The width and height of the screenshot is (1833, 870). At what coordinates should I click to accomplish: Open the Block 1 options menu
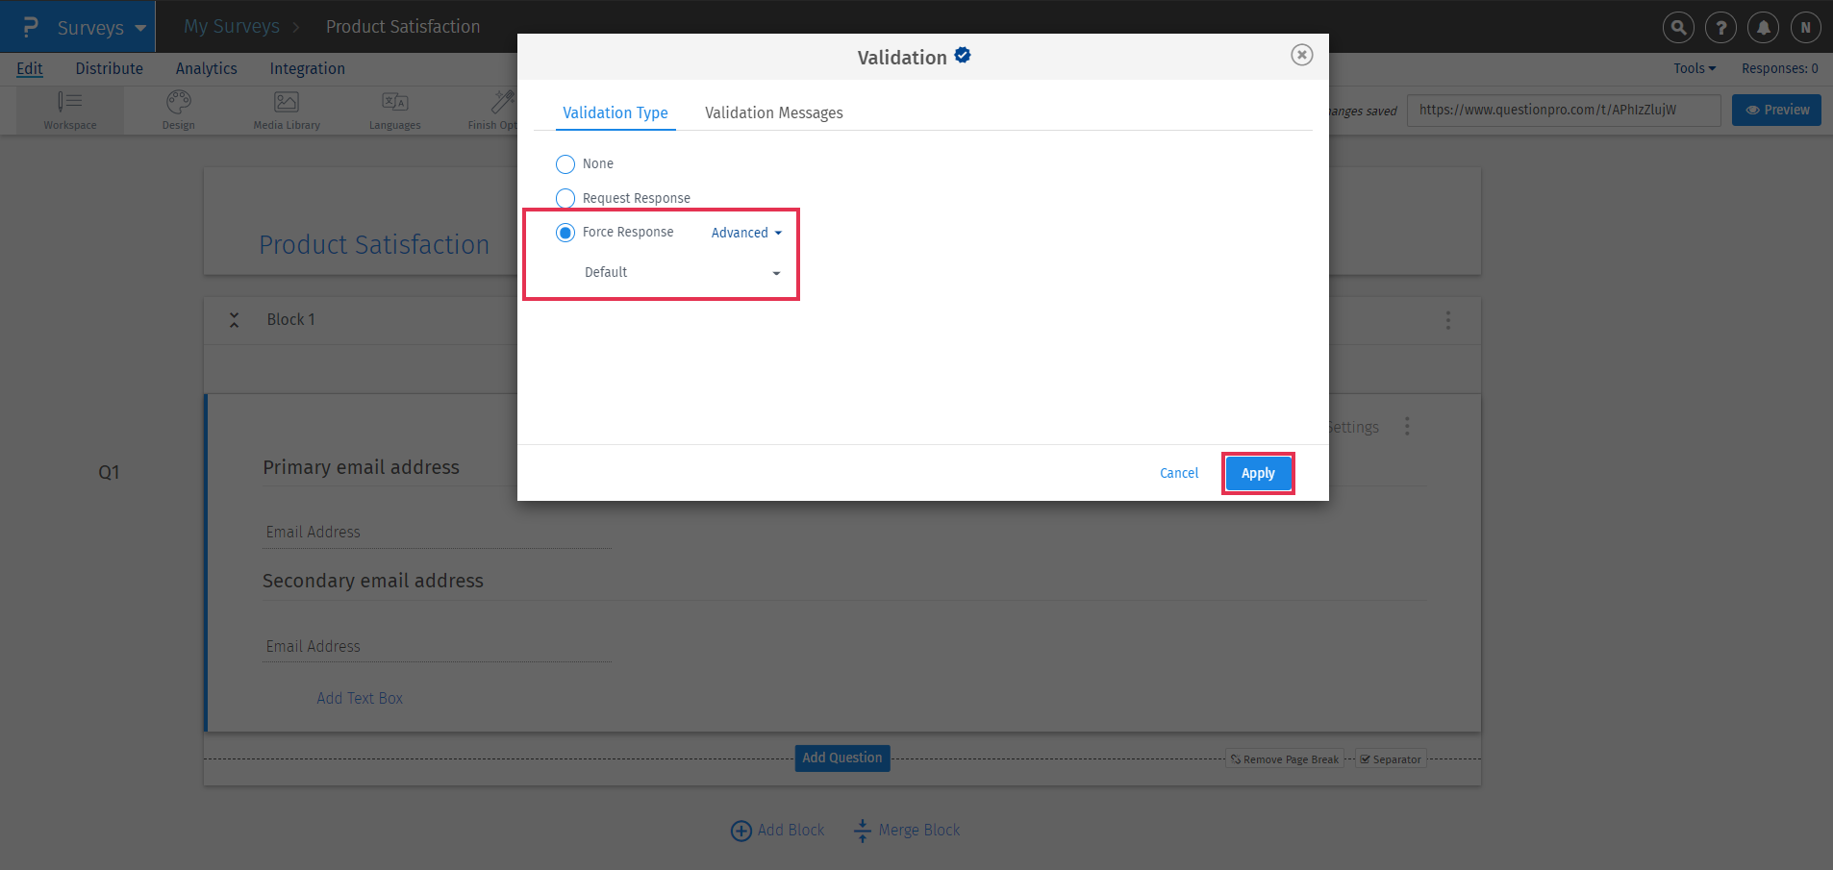click(x=1448, y=320)
